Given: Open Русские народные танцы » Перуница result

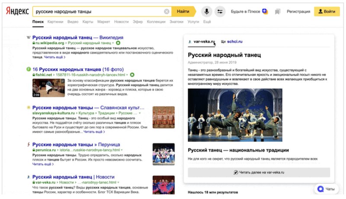Looking at the screenshot, I should click(76, 144).
